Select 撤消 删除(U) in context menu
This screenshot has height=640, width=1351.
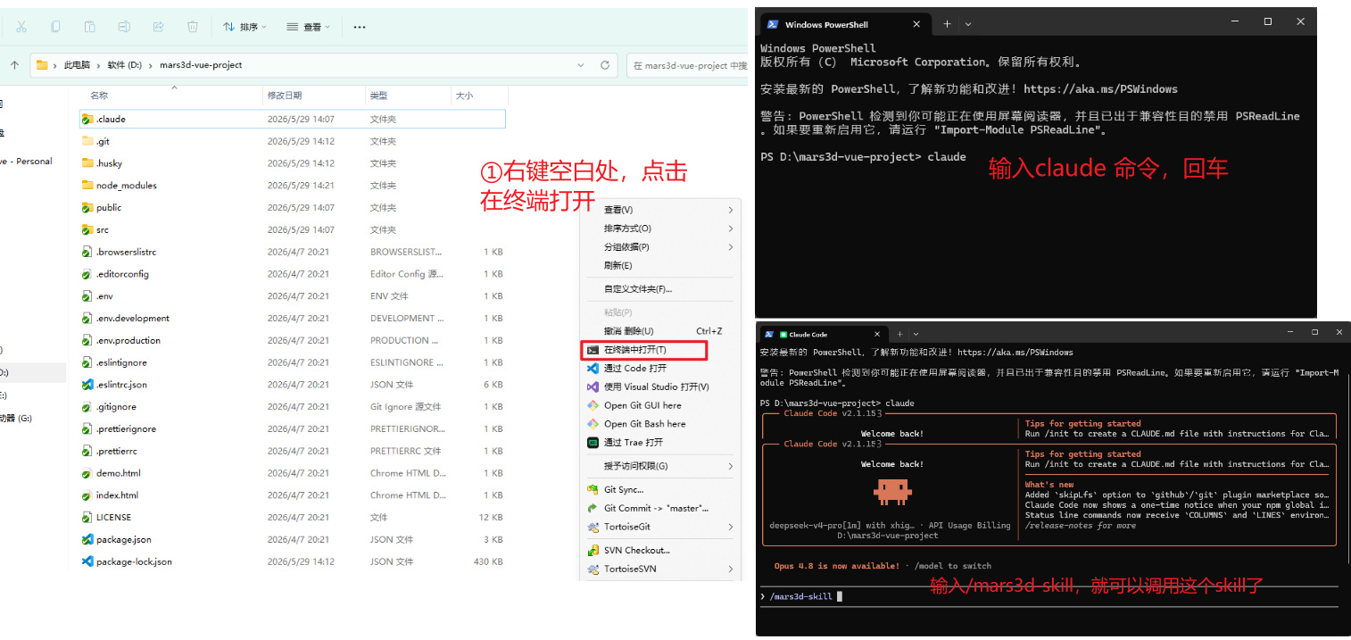click(x=659, y=331)
